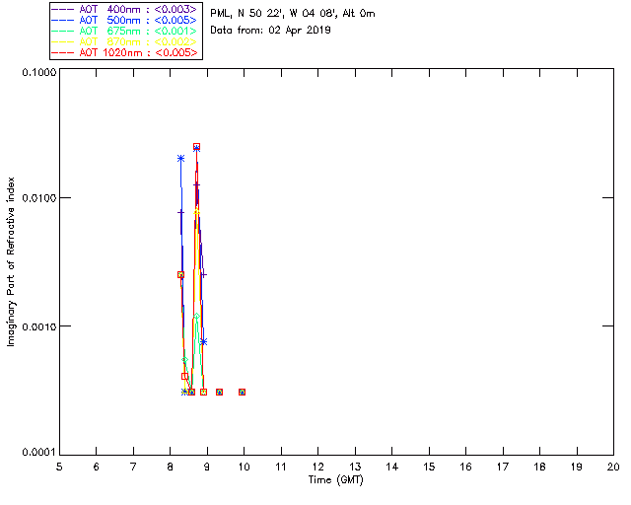This screenshot has height=505, width=631.
Task: Click the x-axis tick label 10
Action: point(244,467)
